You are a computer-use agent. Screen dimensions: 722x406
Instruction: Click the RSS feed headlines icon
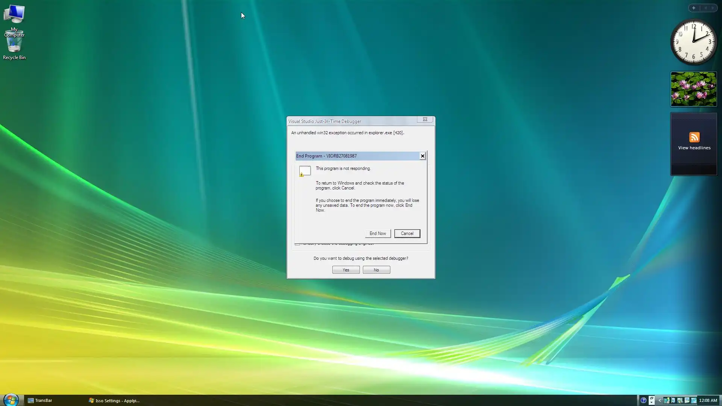pos(694,137)
